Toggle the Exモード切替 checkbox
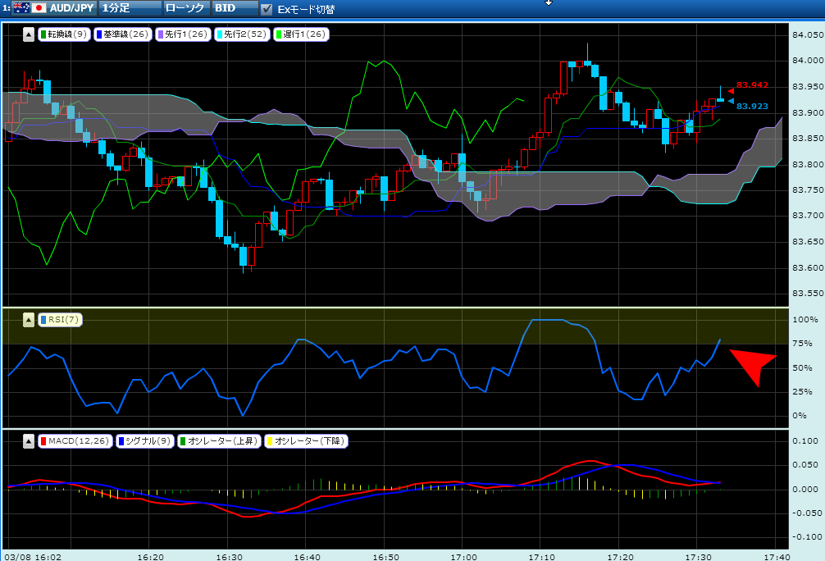 pos(267,9)
